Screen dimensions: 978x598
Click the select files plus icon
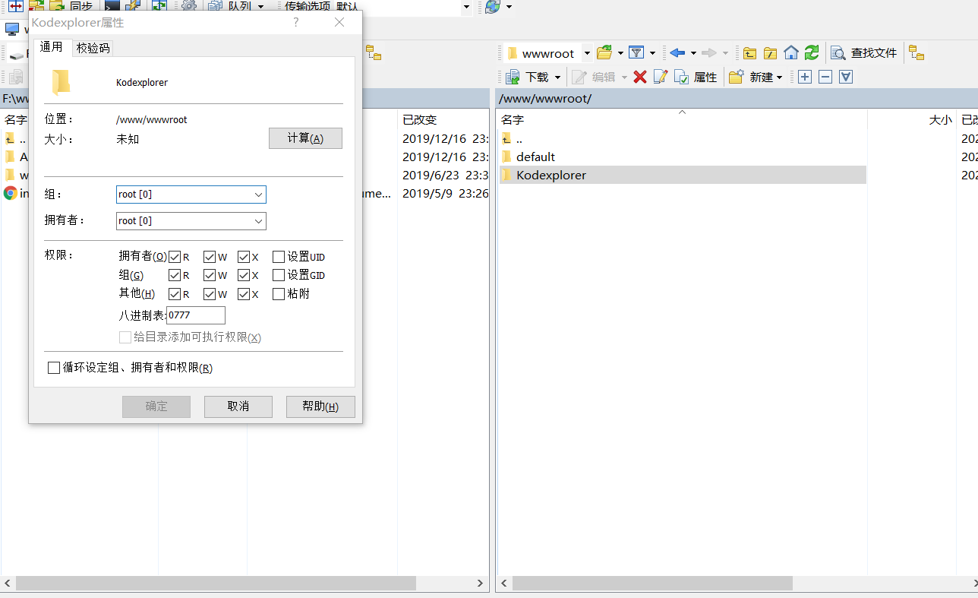point(805,77)
